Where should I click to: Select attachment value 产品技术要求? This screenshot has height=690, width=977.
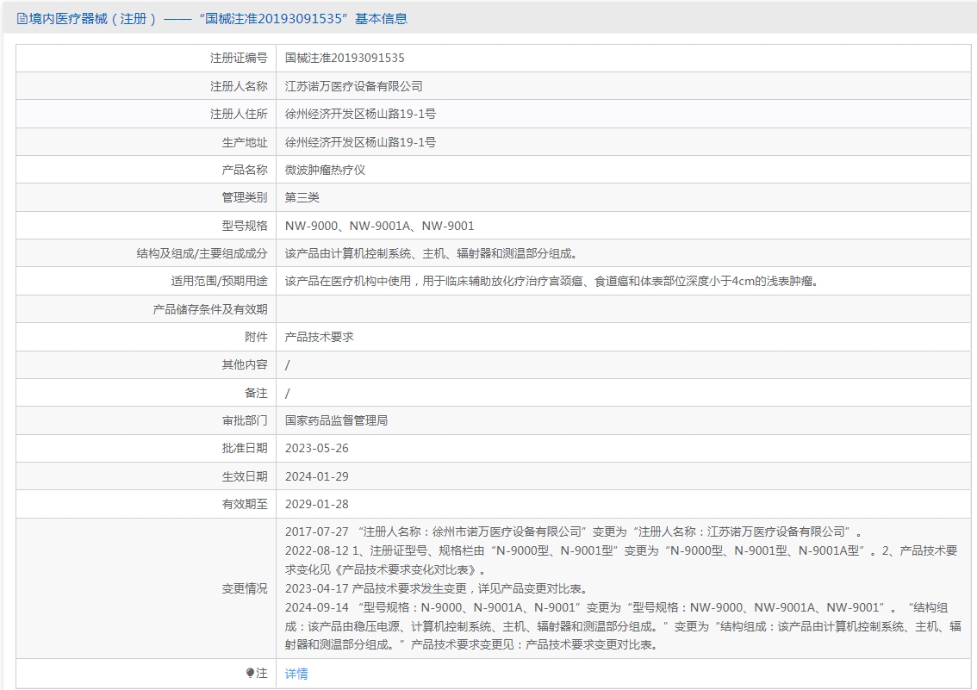point(319,337)
